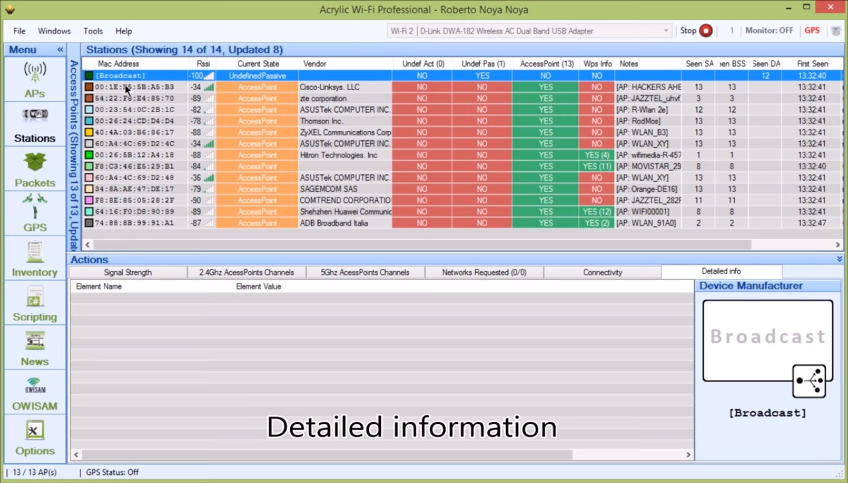Select the ADB Broadband Italia cell

point(345,223)
